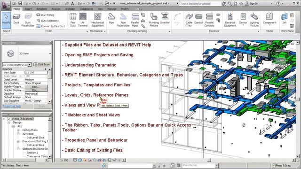
Task: Click the keyword search box
Action: (x=200, y=4)
